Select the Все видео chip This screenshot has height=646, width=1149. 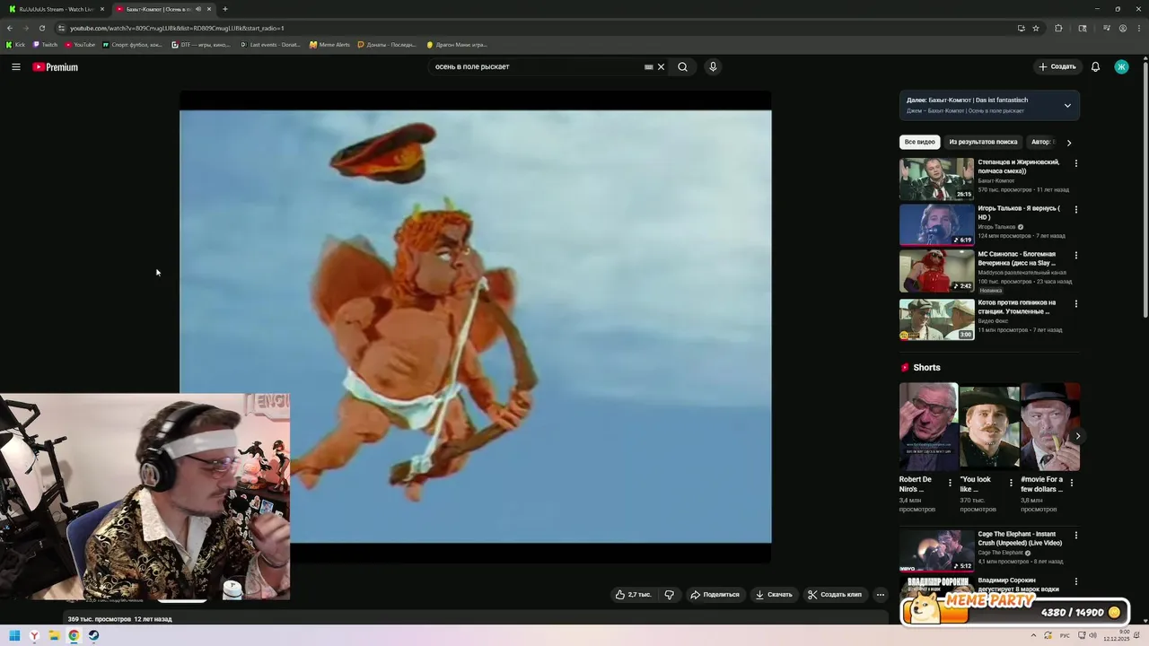pyautogui.click(x=919, y=142)
